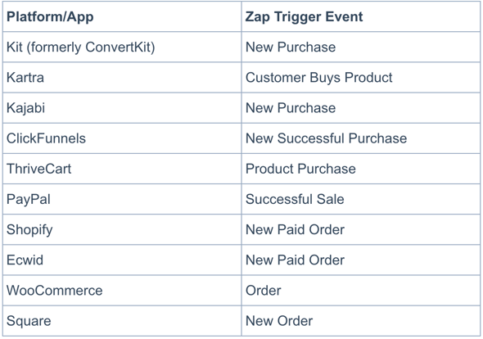Click the Customer Buys Product cell
This screenshot has width=483, height=339.
point(361,77)
